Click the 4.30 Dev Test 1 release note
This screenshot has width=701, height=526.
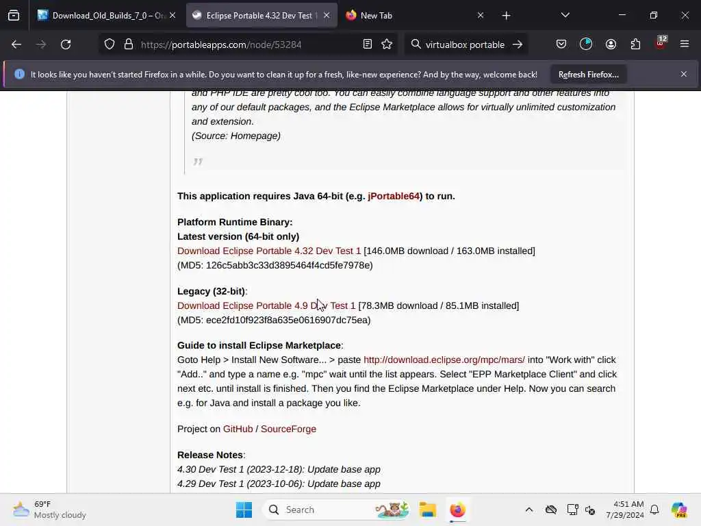pyautogui.click(x=279, y=470)
